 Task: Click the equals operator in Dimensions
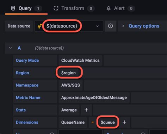93,122
